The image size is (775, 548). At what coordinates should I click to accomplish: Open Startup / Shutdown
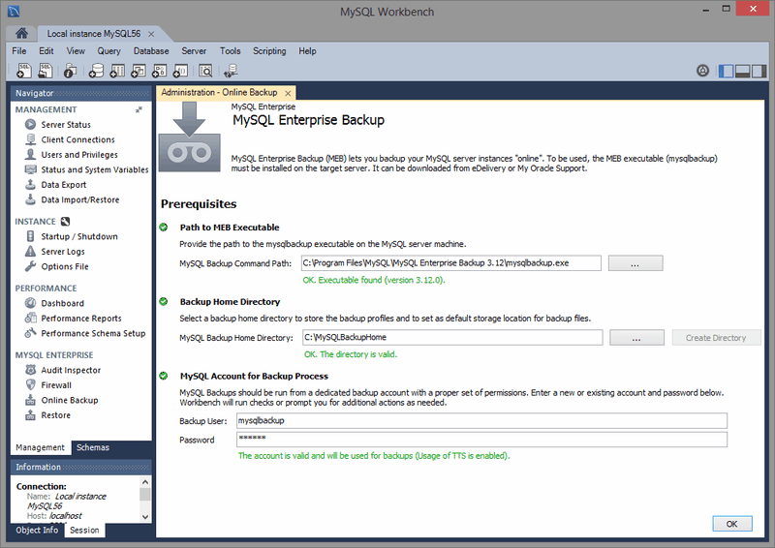pos(79,236)
